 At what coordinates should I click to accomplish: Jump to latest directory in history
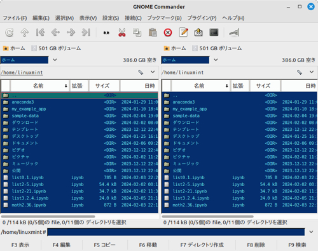coord(86,32)
